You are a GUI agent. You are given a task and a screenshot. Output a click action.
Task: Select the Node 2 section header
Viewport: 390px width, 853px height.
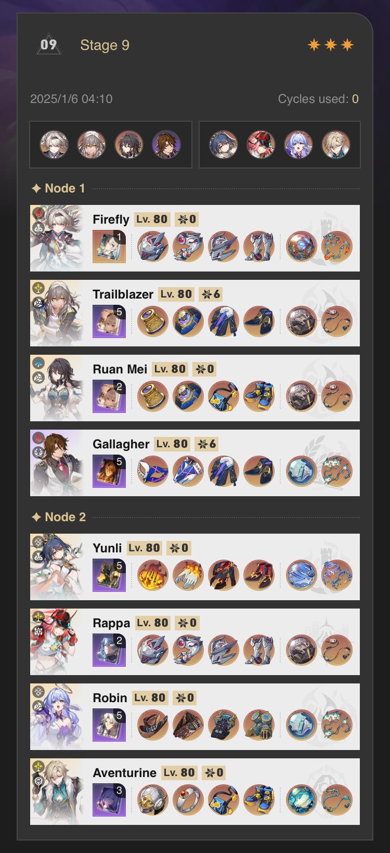[x=59, y=517]
